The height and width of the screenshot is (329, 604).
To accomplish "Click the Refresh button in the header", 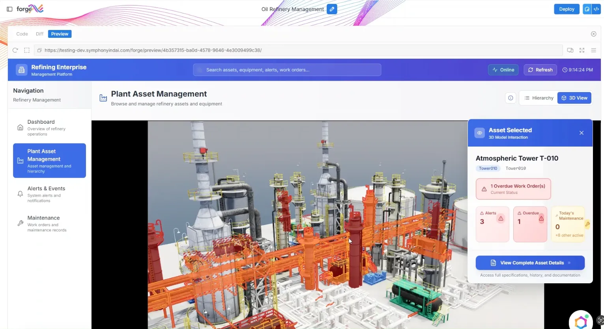I will (x=540, y=70).
